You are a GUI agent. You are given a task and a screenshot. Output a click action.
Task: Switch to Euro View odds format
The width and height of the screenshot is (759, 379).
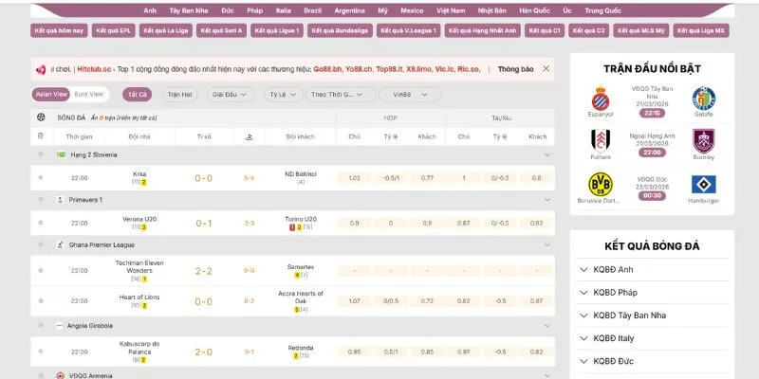pyautogui.click(x=89, y=95)
